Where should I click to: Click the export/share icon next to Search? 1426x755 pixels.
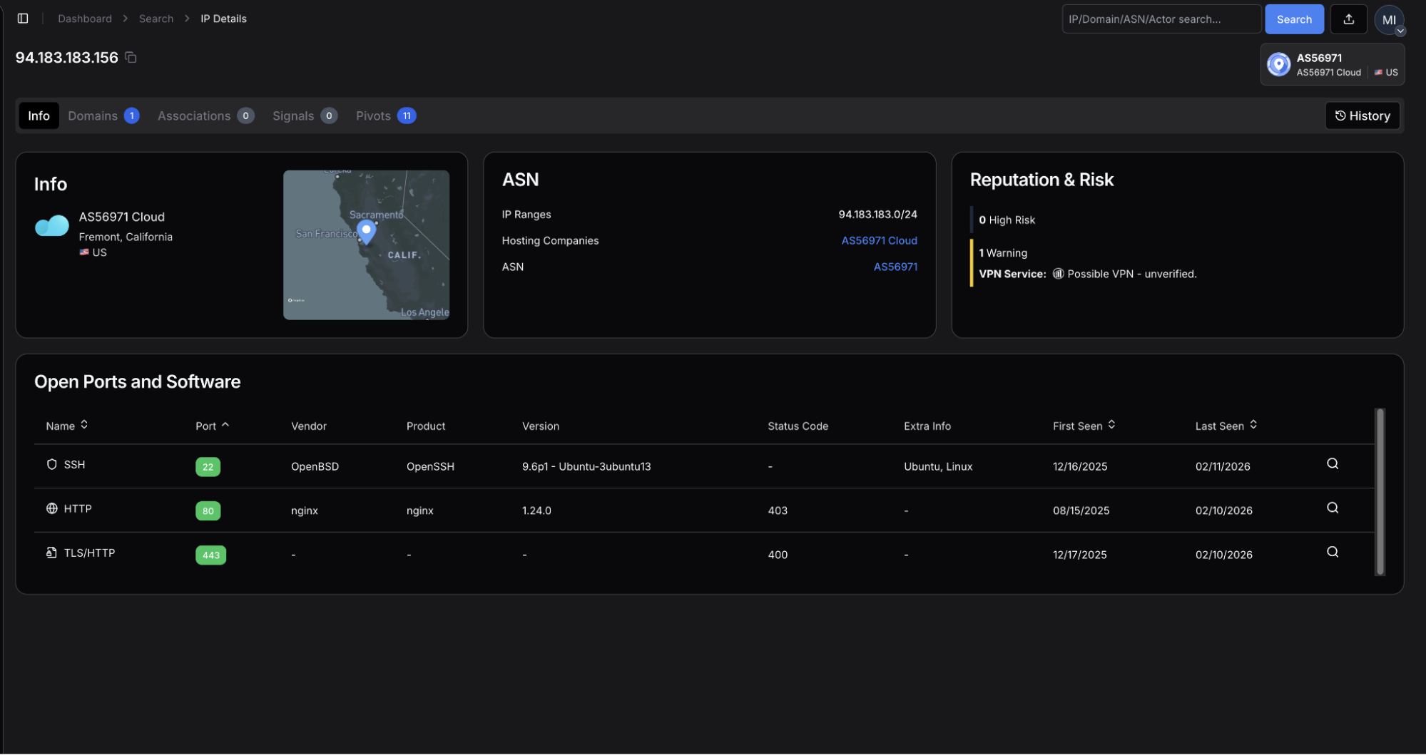tap(1348, 19)
